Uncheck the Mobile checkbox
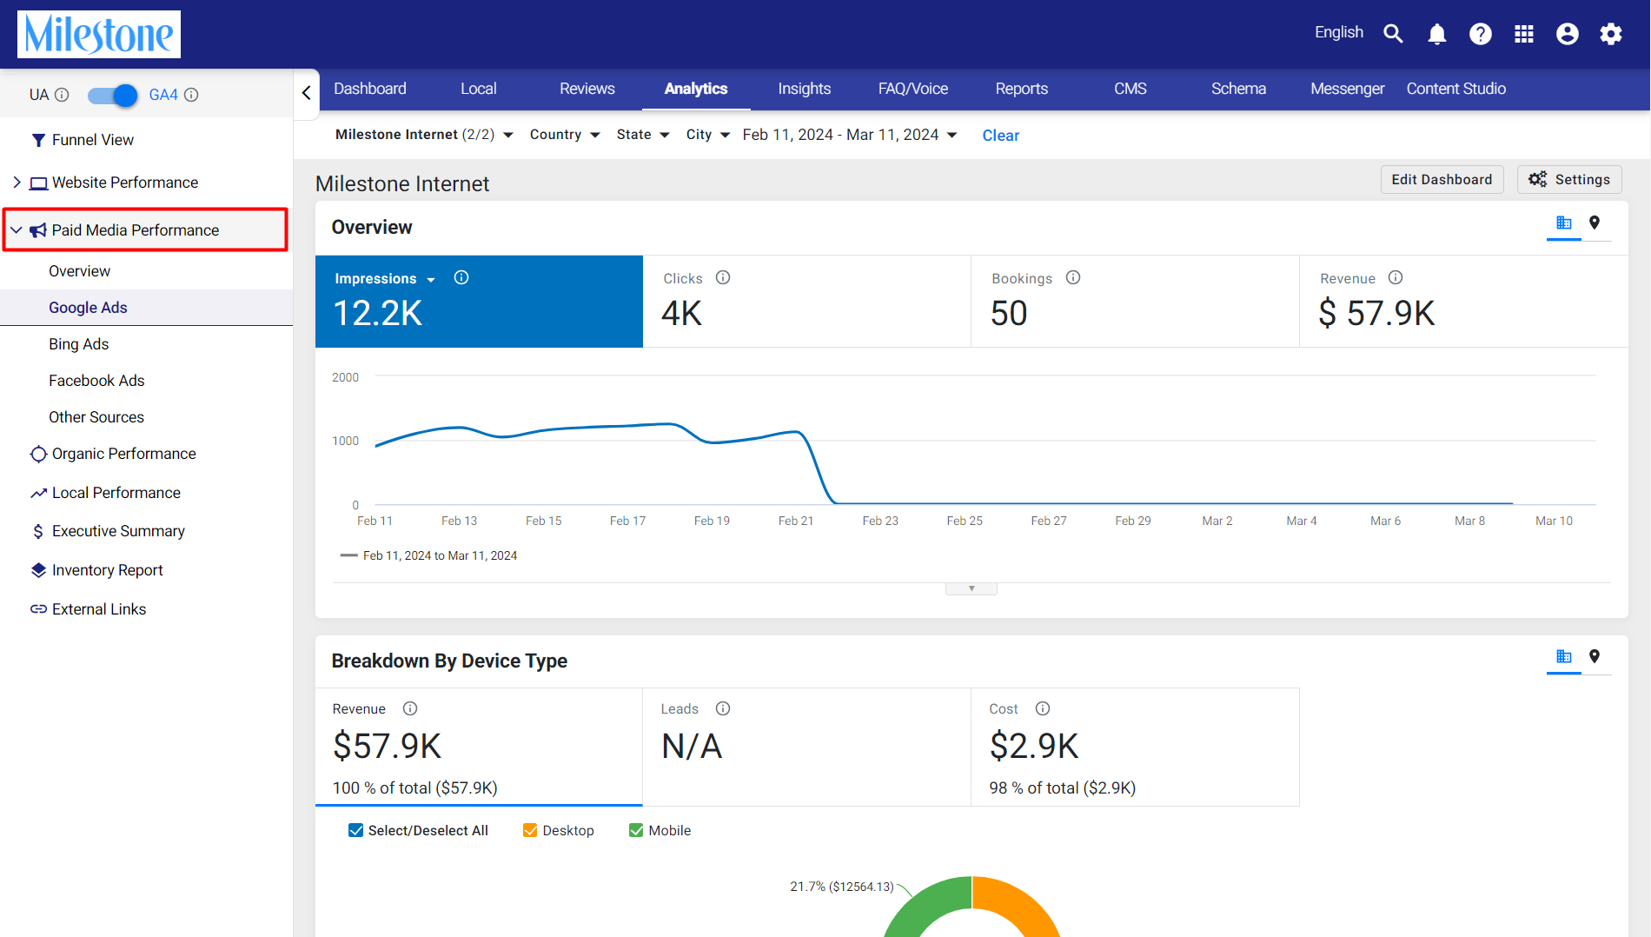The height and width of the screenshot is (937, 1651). coord(636,831)
